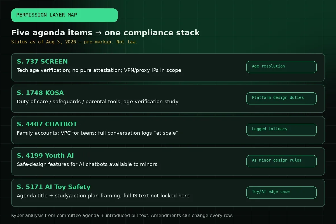Viewport: 336px width, 224px height.
Task: Open the S. 1748 KOSA heading
Action: coord(40,93)
